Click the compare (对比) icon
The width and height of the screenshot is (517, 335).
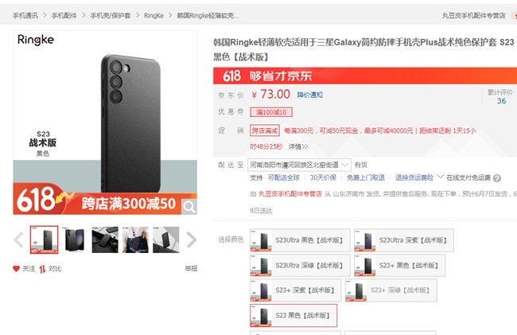[43, 269]
